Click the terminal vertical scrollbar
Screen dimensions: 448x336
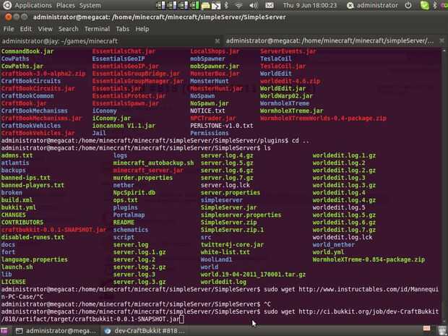444,186
